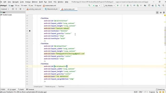Click the RelativeLayout breadcrumb
The image size is (166, 93).
point(50,87)
